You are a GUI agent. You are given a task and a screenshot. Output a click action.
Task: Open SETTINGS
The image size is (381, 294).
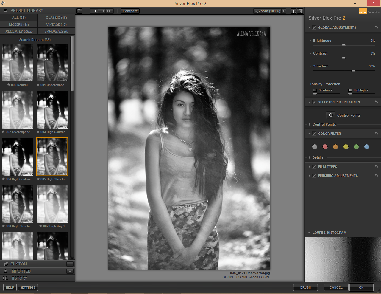click(28, 287)
